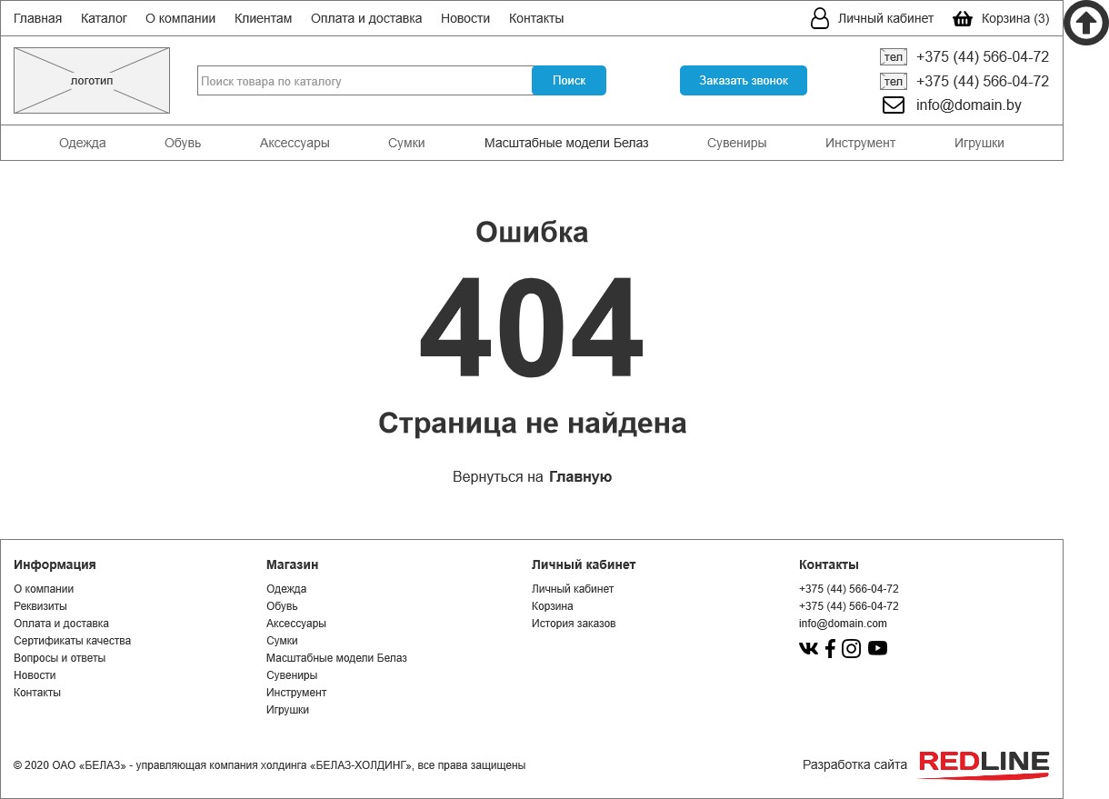
Task: Click the логотип placeholder image
Action: pyautogui.click(x=92, y=81)
